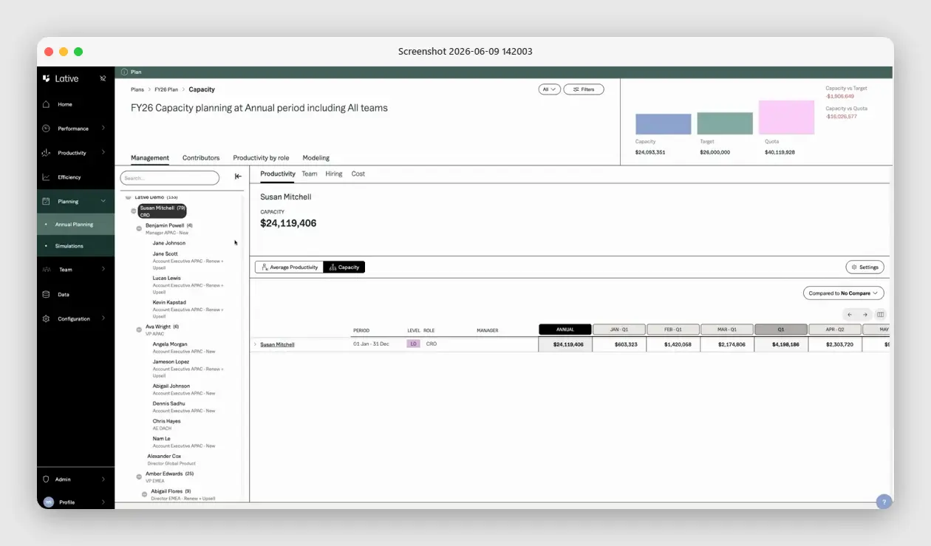Image resolution: width=931 pixels, height=546 pixels.
Task: Collapse Abigail Flores node in tree
Action: pyautogui.click(x=145, y=494)
